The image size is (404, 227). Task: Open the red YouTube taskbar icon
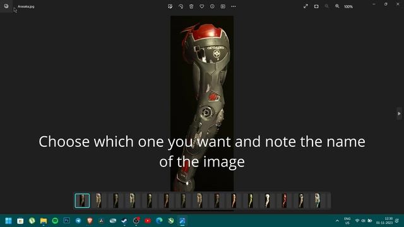click(x=148, y=221)
